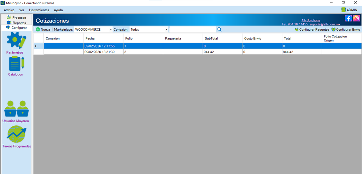362x174 pixels.
Task: Sort by the Total column header
Action: point(302,38)
